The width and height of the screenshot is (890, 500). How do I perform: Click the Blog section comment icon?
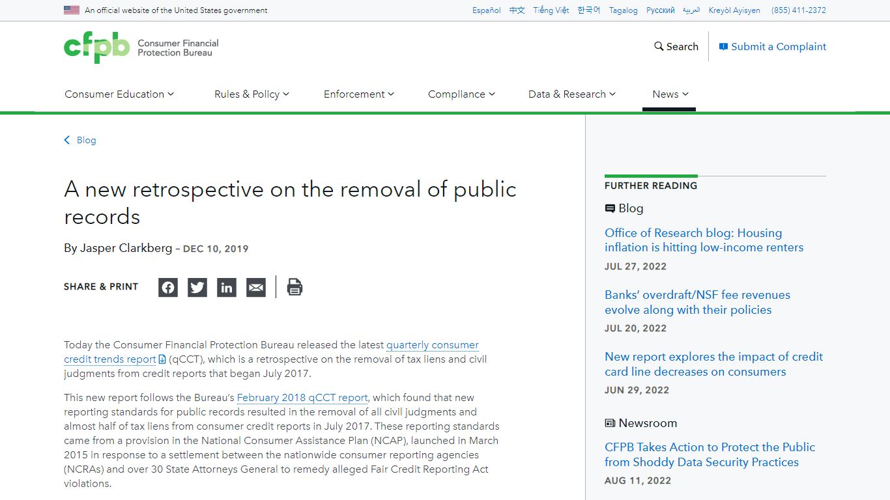tap(610, 208)
